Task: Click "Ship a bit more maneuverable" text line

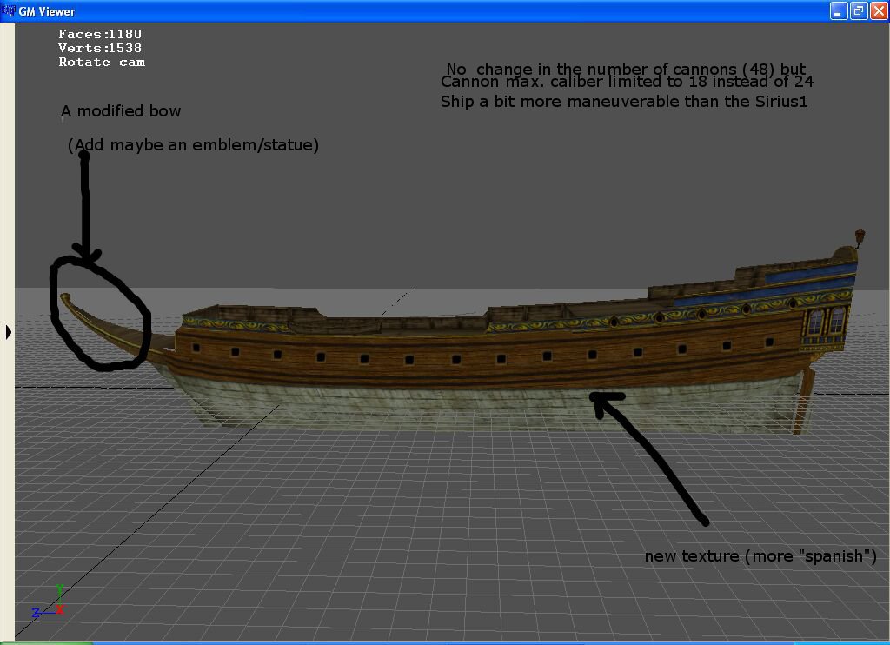Action: coord(624,102)
